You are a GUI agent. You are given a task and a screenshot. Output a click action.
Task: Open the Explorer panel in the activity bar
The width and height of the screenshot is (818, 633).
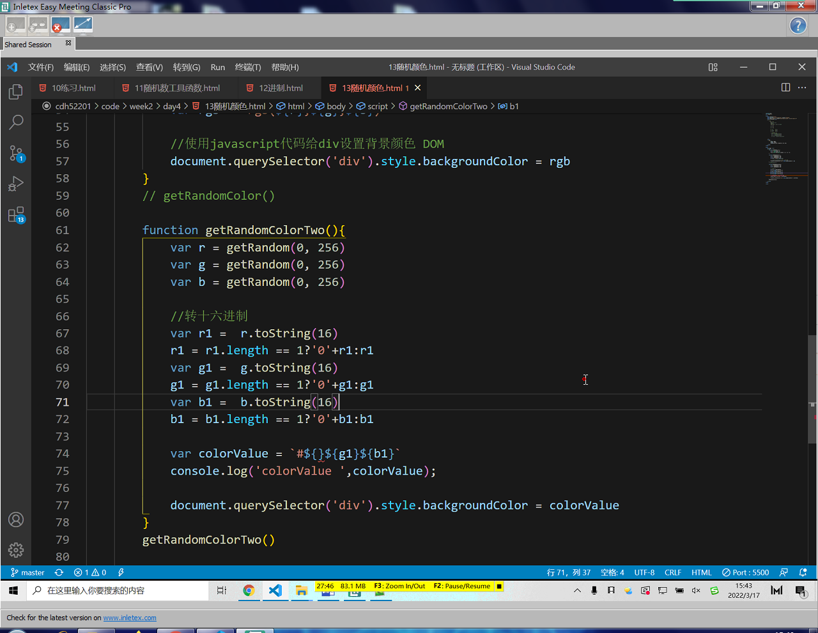coord(16,92)
